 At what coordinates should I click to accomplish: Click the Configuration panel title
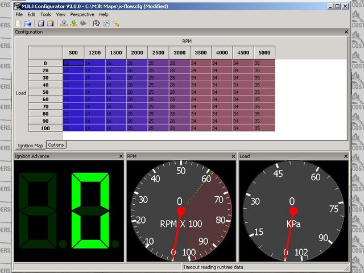29,32
